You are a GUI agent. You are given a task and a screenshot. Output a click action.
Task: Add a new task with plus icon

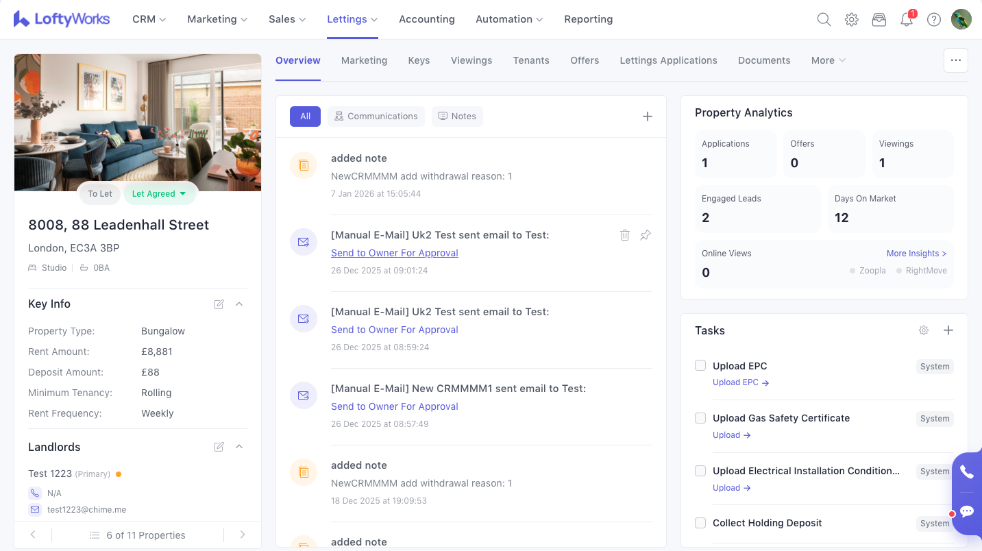pyautogui.click(x=948, y=330)
